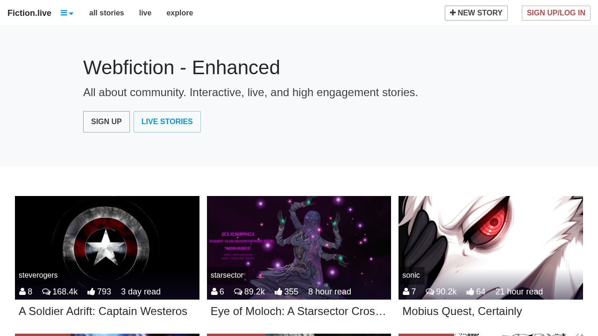Open the all stories page
Screen dimensions: 598x336
pos(107,13)
